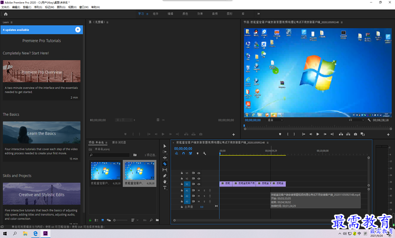
Task: Add marker in Program Monitor
Action: (280, 134)
